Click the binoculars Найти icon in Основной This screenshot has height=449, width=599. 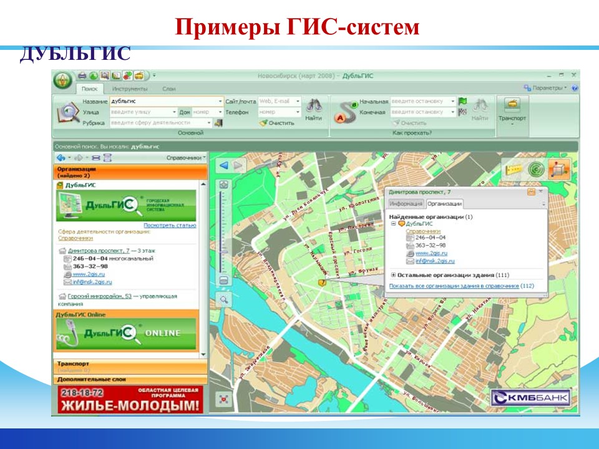pos(314,105)
